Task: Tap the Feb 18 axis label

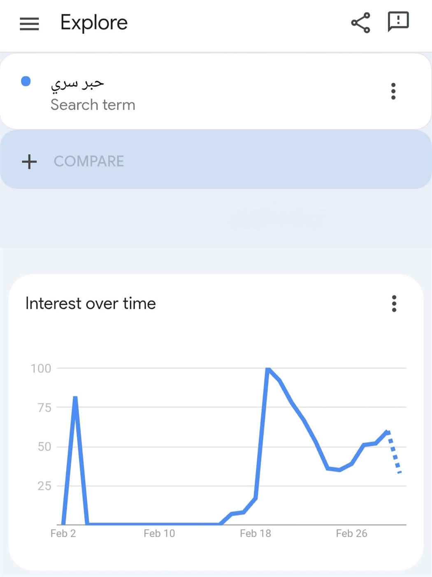Action: (255, 533)
